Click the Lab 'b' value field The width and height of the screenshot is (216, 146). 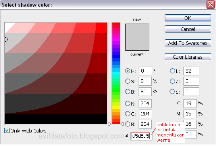[191, 92]
